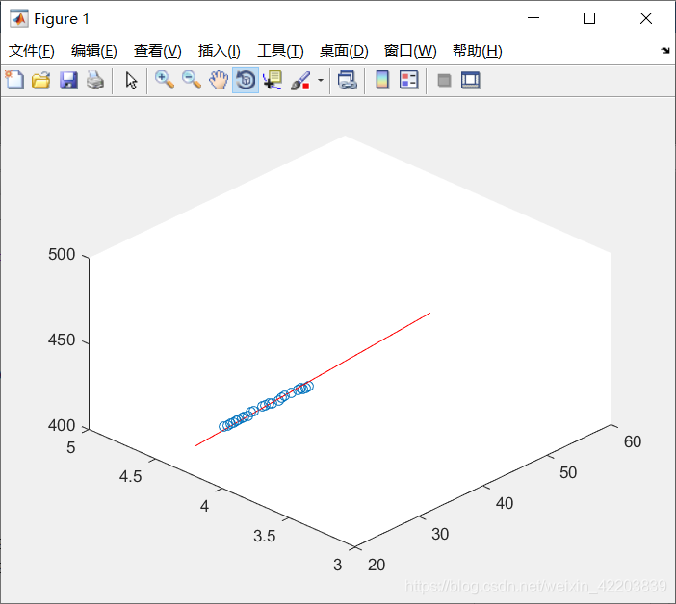Maximize the Figure 1 window
This screenshot has width=676, height=604.
589,18
